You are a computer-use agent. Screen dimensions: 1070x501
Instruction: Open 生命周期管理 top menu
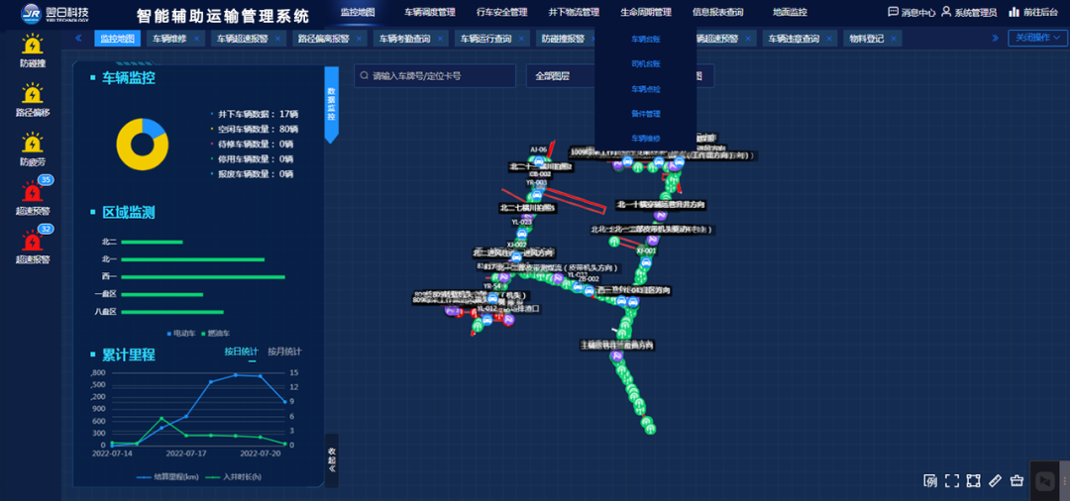pyautogui.click(x=646, y=12)
